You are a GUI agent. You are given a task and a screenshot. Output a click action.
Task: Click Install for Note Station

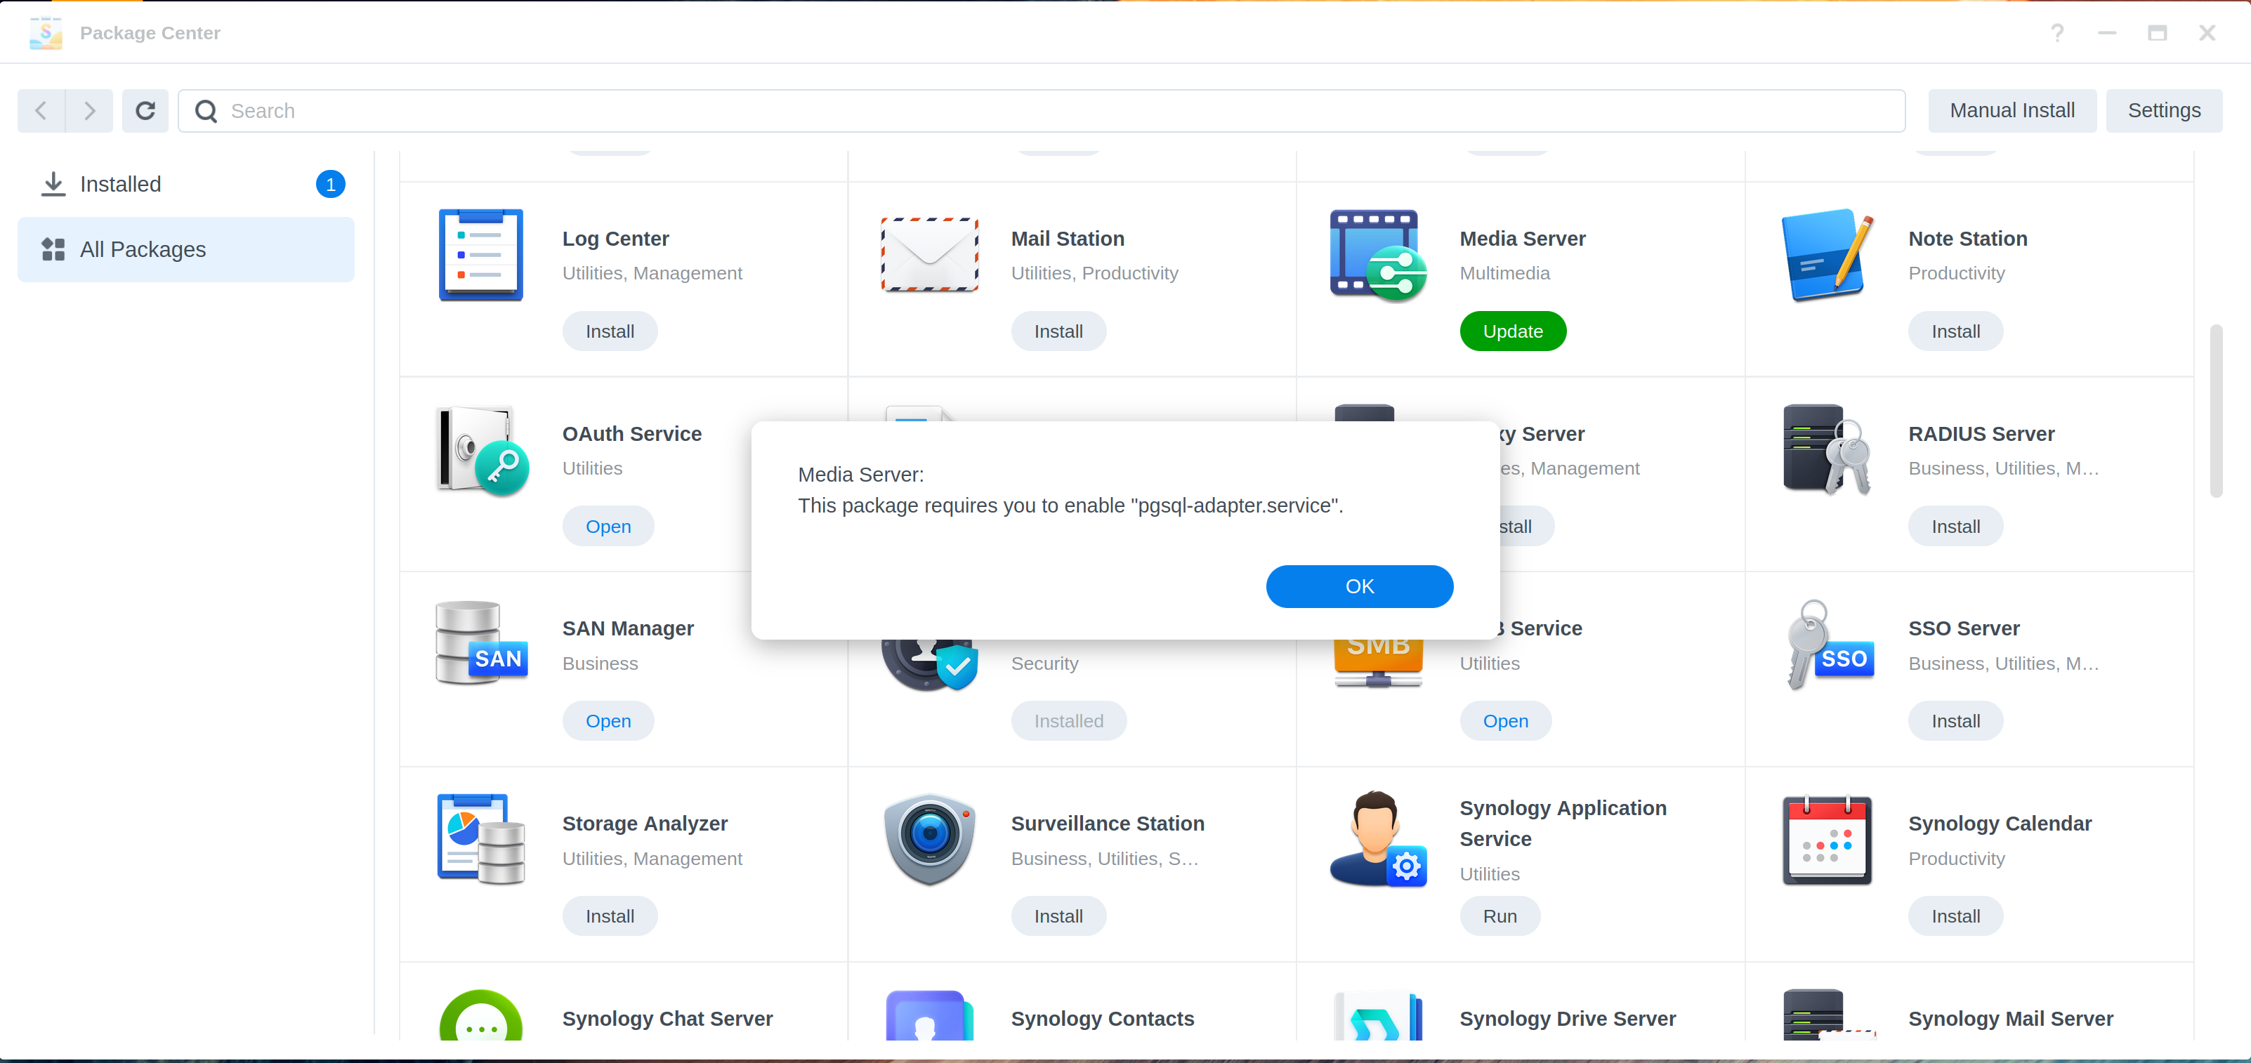tap(1955, 331)
